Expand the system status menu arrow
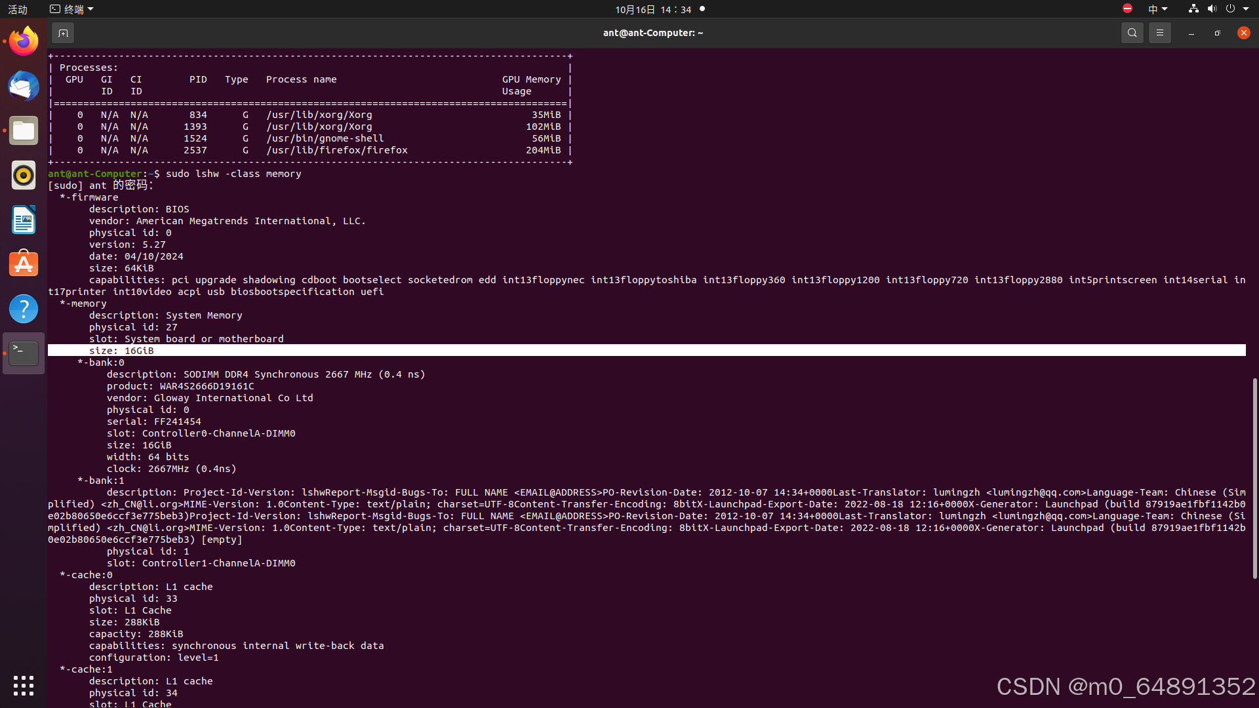Viewport: 1259px width, 708px height. pyautogui.click(x=1246, y=9)
